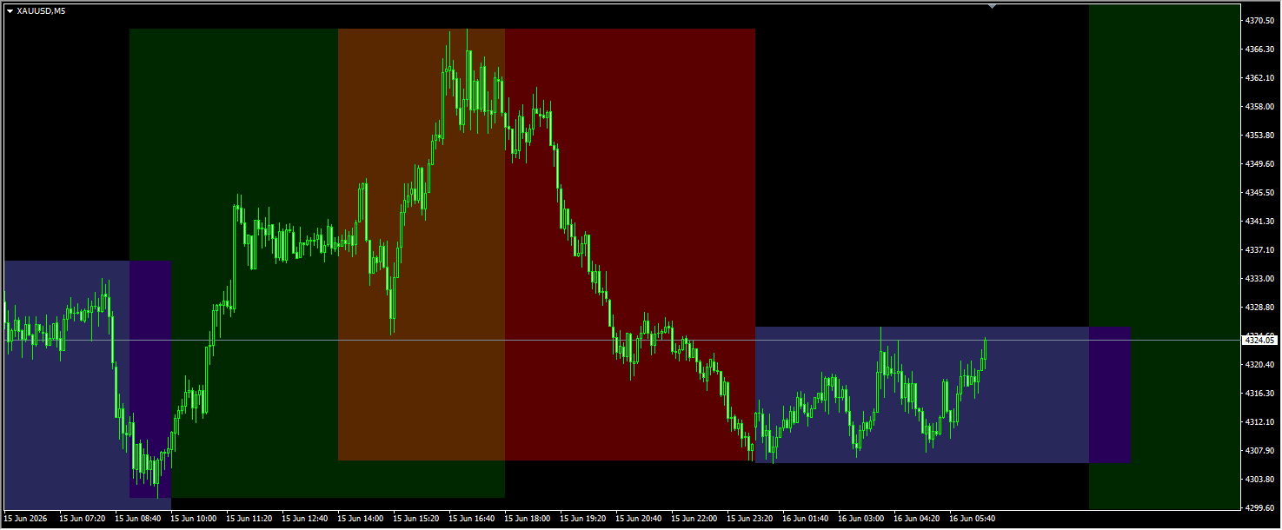Click the 4299.60 price scale label

click(x=1259, y=507)
